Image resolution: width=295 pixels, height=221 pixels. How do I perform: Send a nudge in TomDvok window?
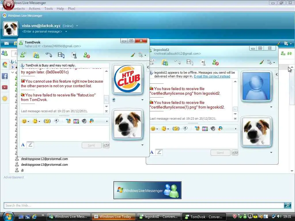[x=47, y=121]
